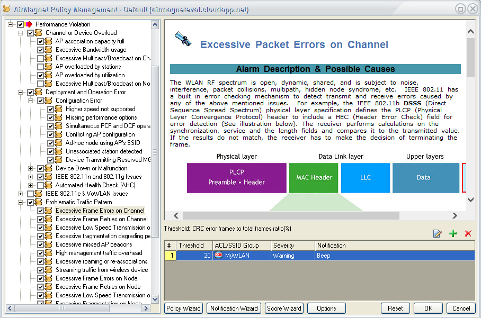The width and height of the screenshot is (481, 318).
Task: Delete threshold using the red X icon
Action: click(468, 233)
